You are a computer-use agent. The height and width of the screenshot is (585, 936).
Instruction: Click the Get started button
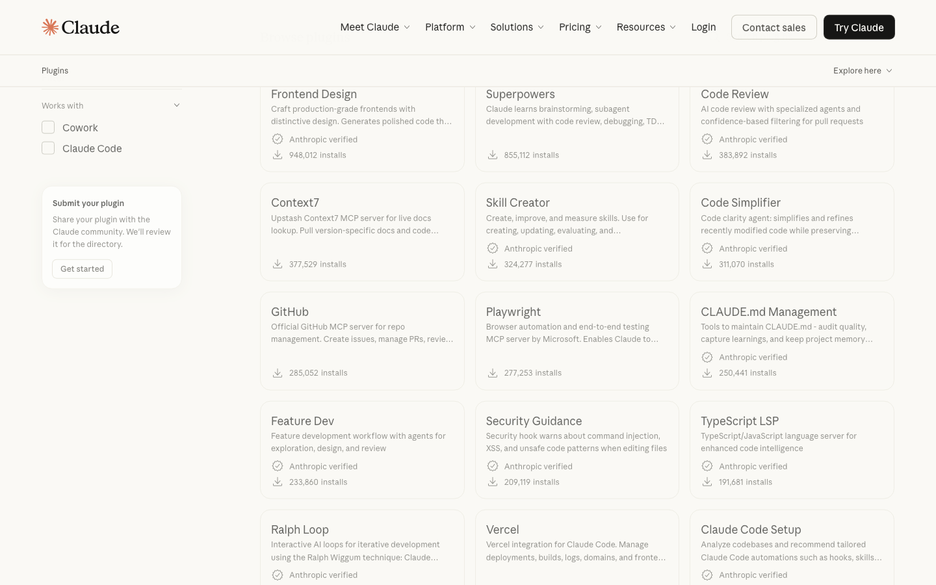click(x=82, y=268)
